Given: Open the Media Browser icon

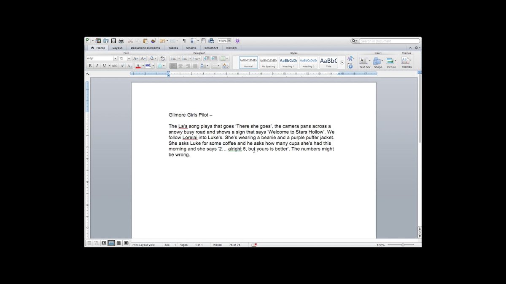Looking at the screenshot, I should tap(211, 41).
